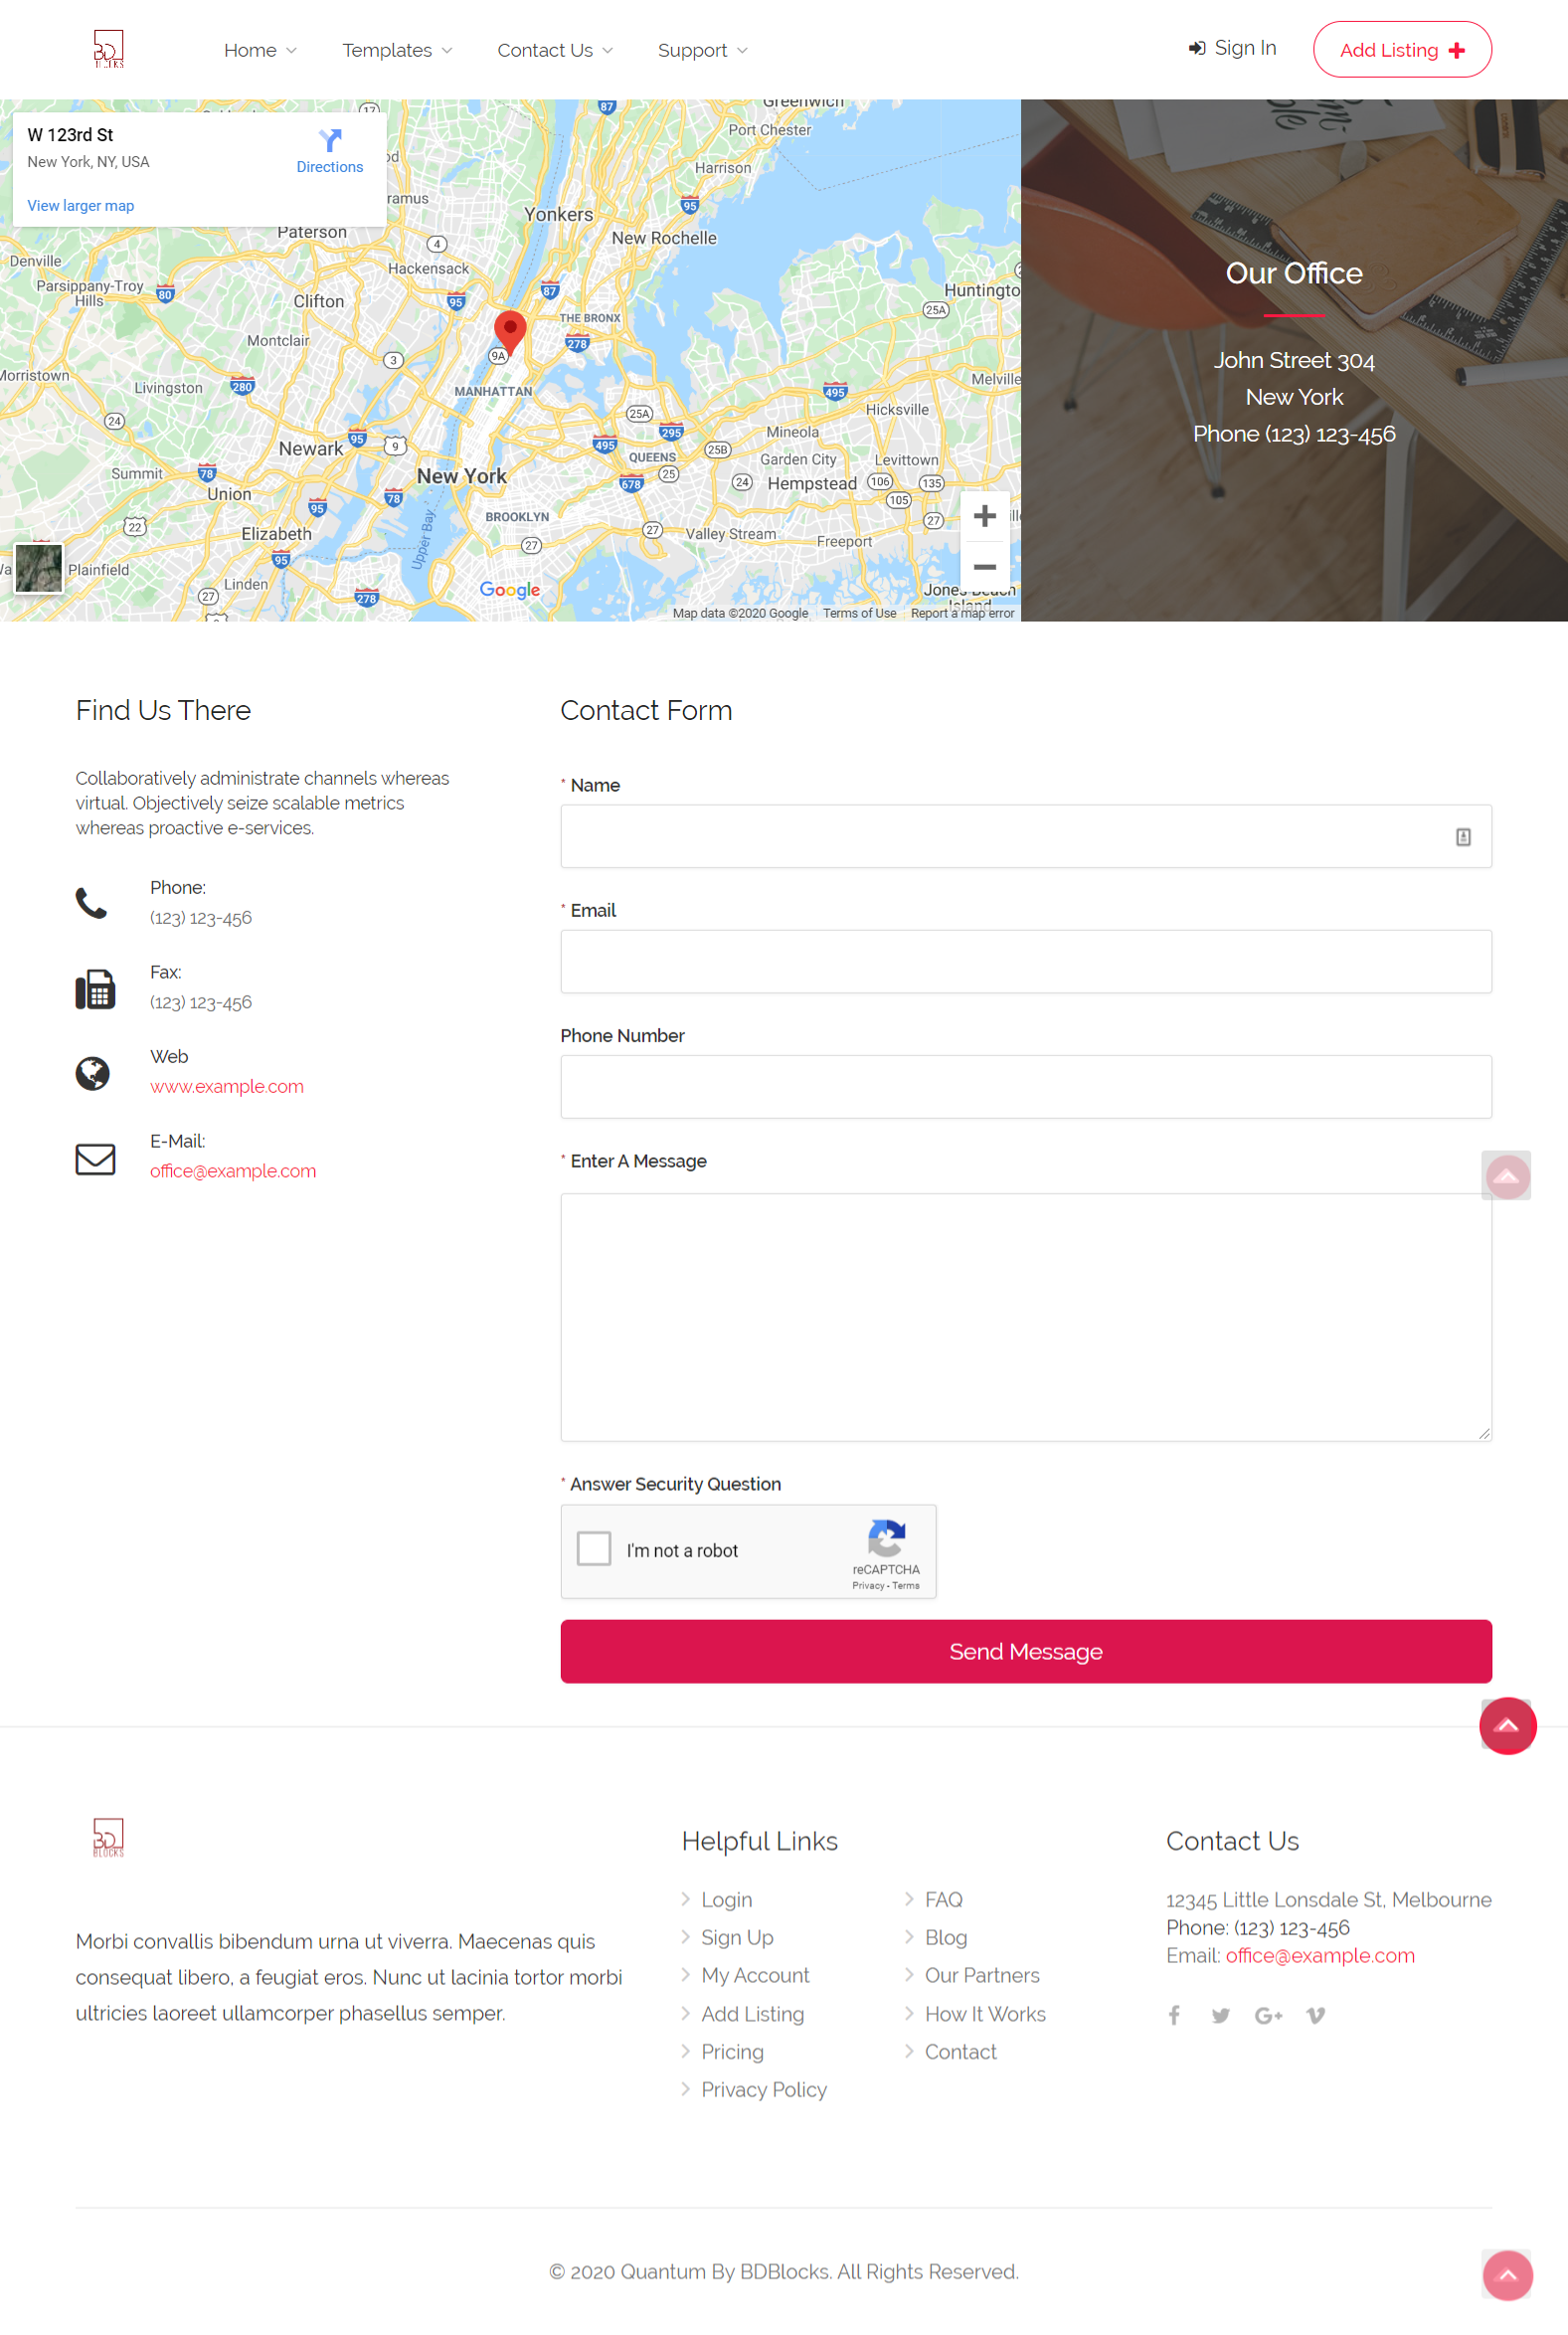Open Twitter icon in footer
Viewport: 1568px width, 2335px height.
pyautogui.click(x=1220, y=2015)
